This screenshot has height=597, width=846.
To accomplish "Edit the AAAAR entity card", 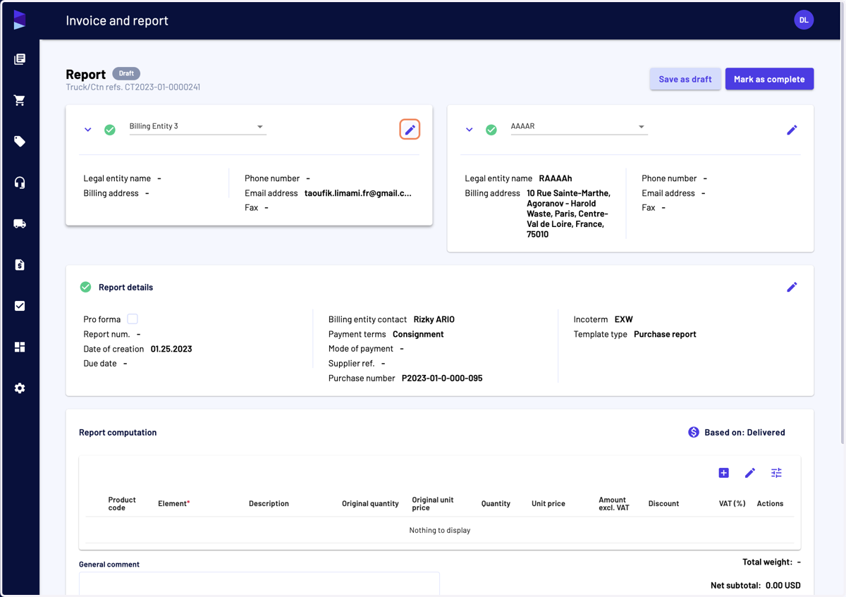I will (x=792, y=130).
